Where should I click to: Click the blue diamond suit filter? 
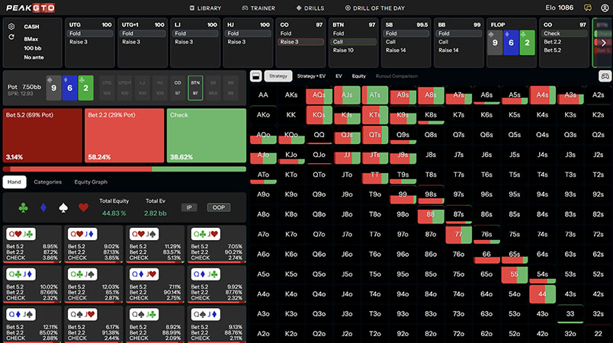(43, 207)
